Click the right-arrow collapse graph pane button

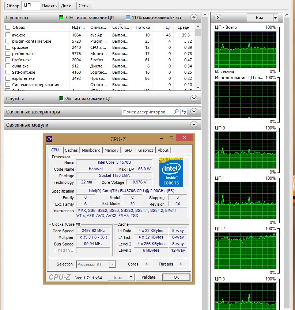click(218, 18)
